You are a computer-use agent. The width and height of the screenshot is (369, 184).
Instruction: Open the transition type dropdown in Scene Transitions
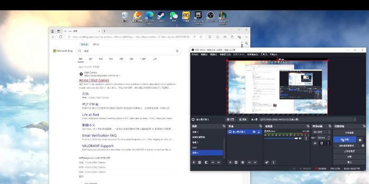click(x=321, y=132)
